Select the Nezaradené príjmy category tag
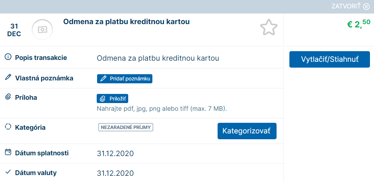The image size is (374, 182). tap(126, 127)
